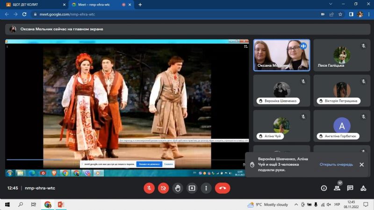Image resolution: width=374 pixels, height=210 pixels.
Task: Click muted speaker volume tray icon
Action: [x=329, y=204]
